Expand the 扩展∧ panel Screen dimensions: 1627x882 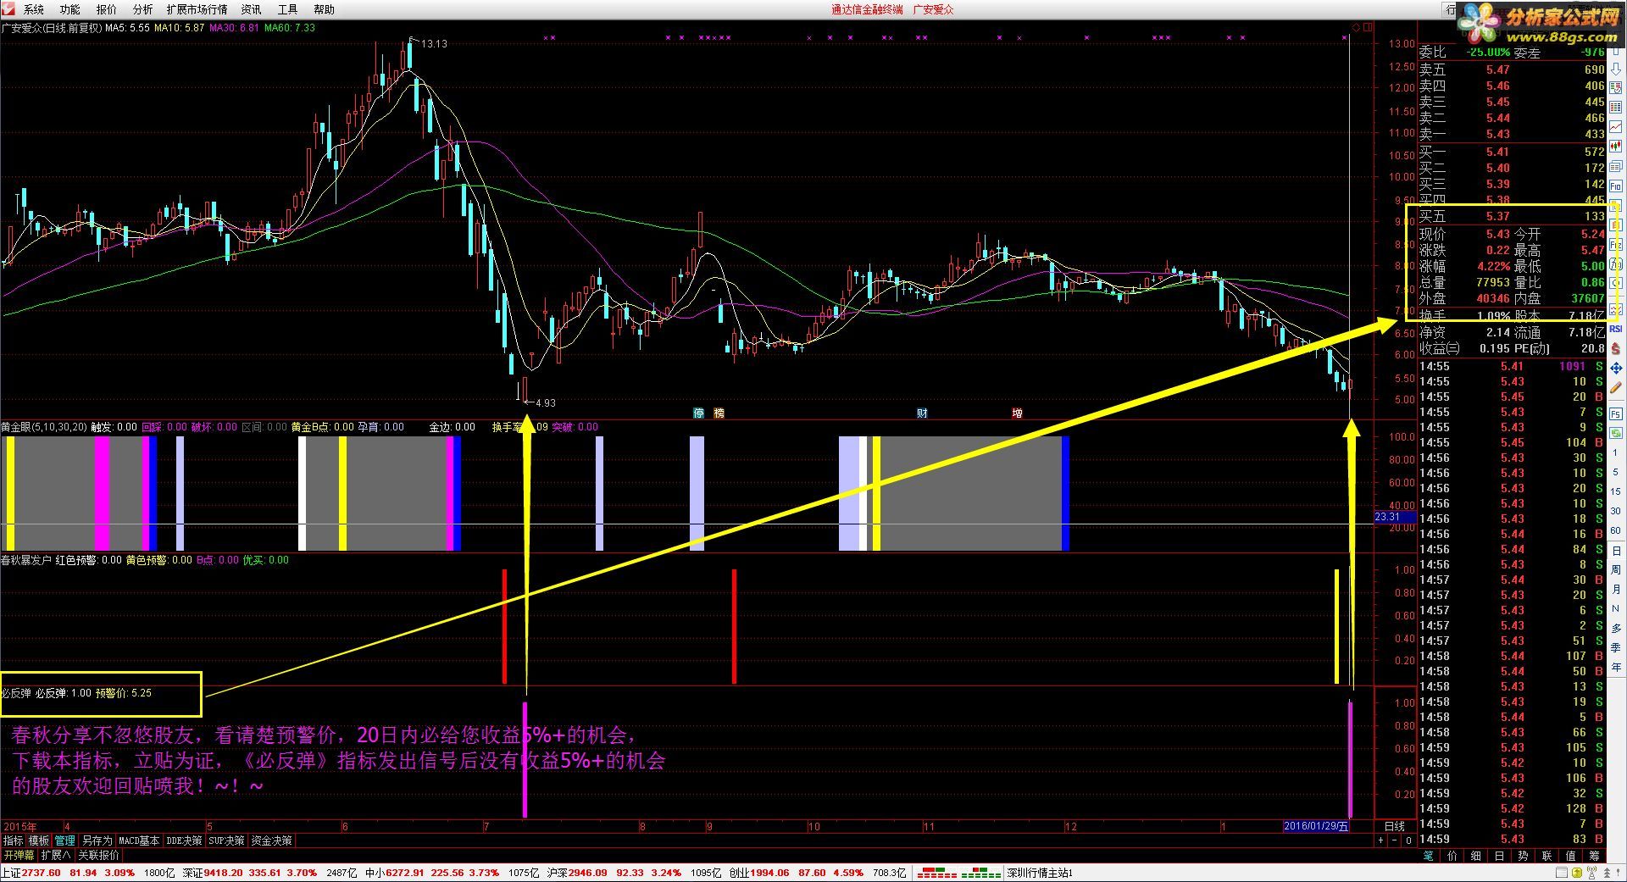point(56,855)
